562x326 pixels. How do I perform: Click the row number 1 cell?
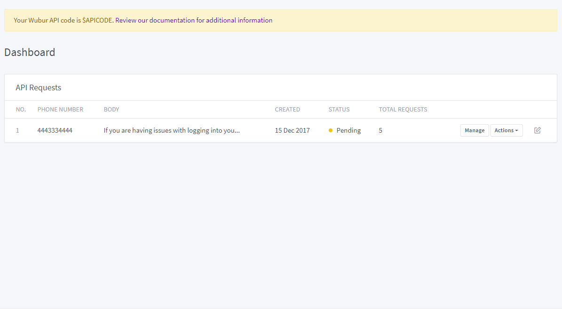(x=17, y=131)
